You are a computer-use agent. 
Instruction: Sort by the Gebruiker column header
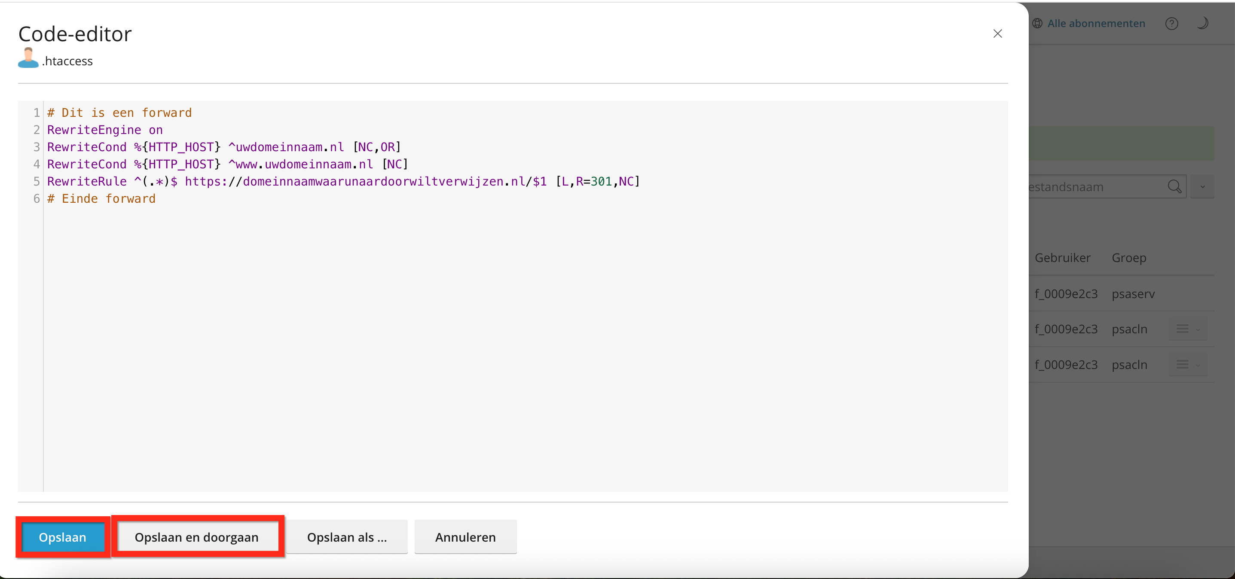(x=1062, y=258)
